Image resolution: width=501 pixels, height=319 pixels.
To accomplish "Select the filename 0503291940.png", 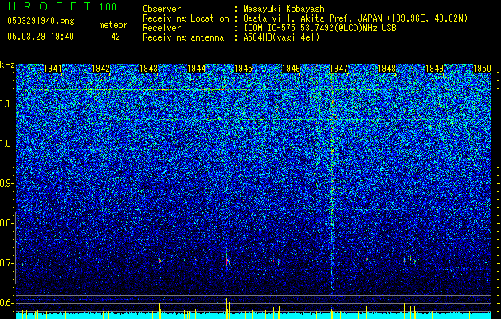I will pyautogui.click(x=41, y=21).
